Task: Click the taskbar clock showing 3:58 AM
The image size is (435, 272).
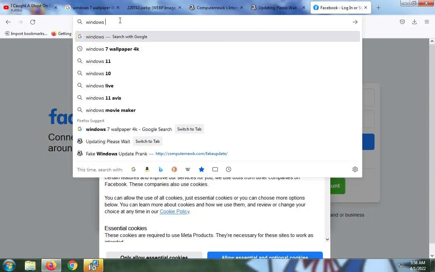Action: pyautogui.click(x=418, y=265)
